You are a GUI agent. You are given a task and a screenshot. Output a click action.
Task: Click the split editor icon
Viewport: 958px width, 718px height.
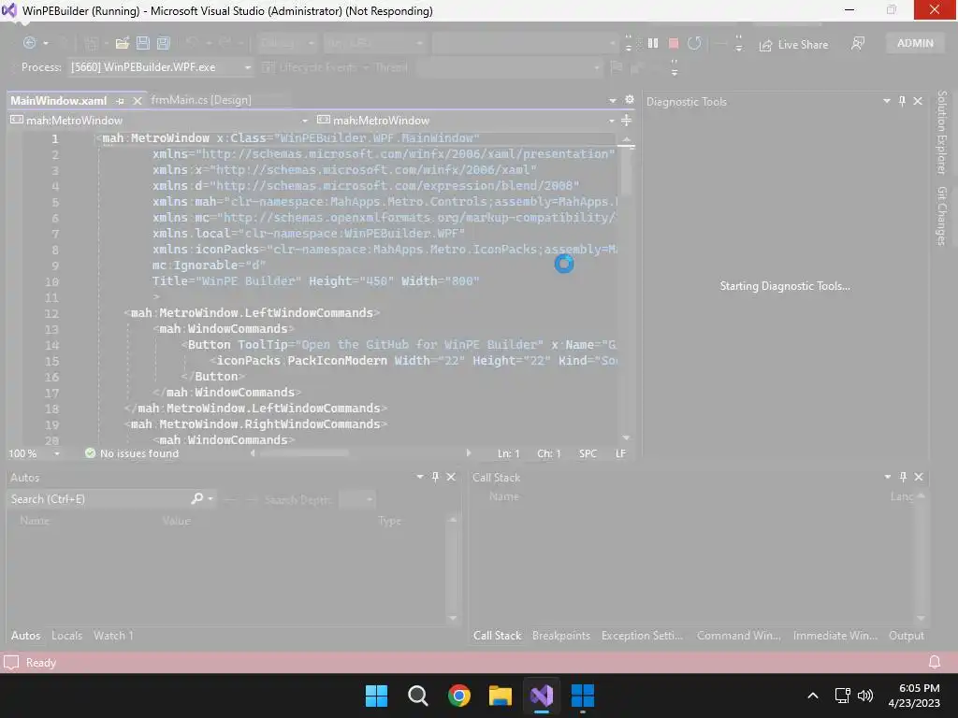[626, 121]
